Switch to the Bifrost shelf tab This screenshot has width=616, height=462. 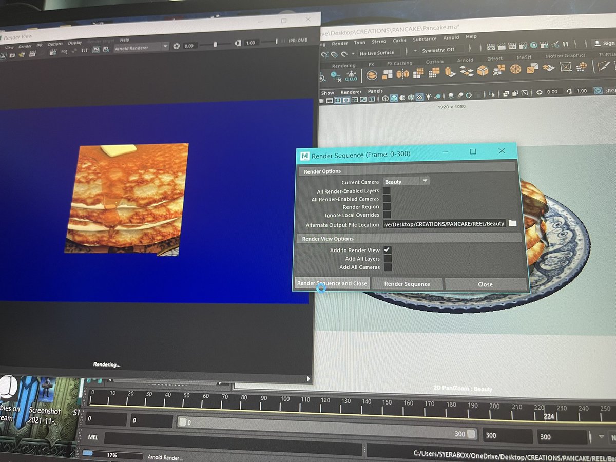pos(495,59)
